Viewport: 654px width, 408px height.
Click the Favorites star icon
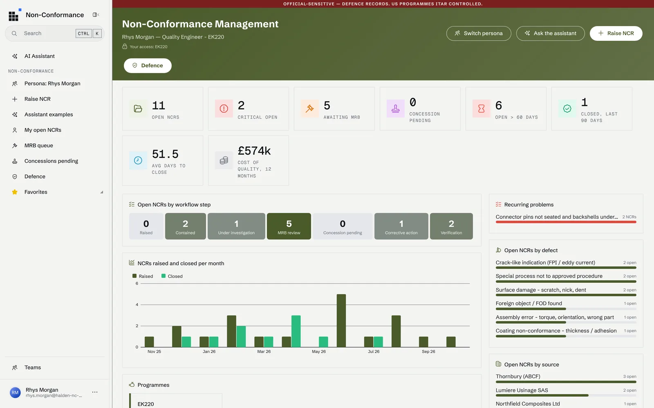coord(15,192)
